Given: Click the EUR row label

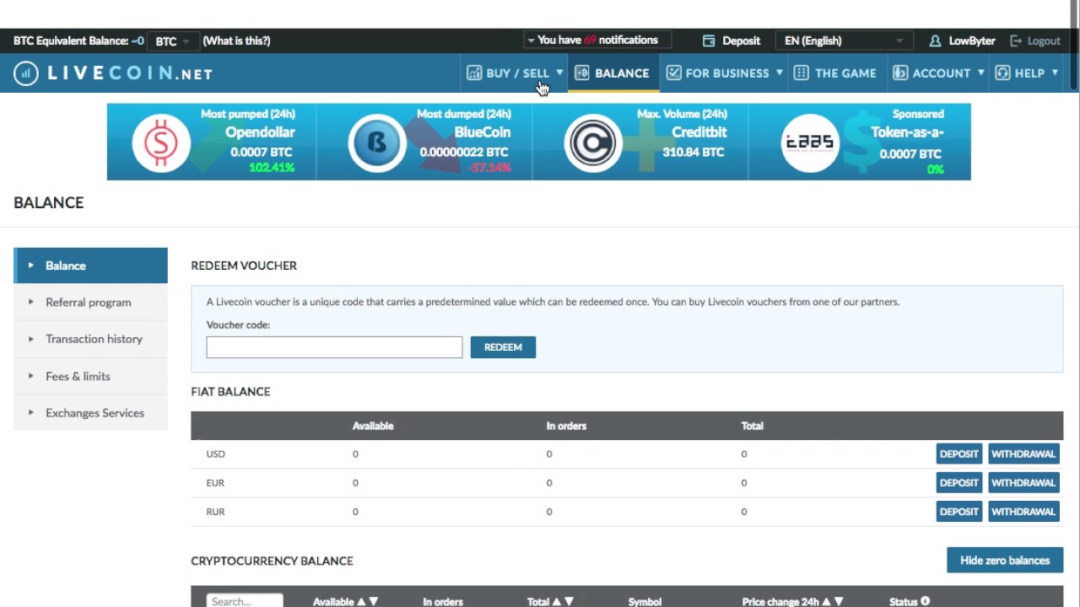Looking at the screenshot, I should 215,483.
